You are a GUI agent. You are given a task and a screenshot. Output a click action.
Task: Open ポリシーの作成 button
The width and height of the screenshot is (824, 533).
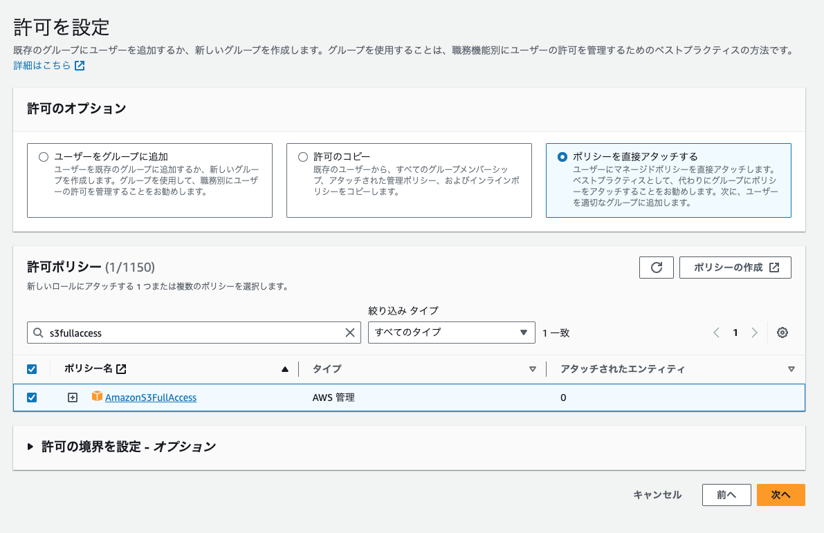pyautogui.click(x=735, y=268)
